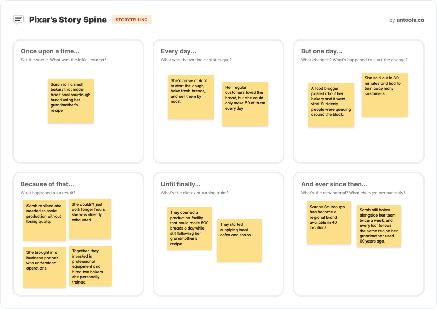
Task: Select the 'Together, they invested' sticky note
Action: [x=90, y=266]
